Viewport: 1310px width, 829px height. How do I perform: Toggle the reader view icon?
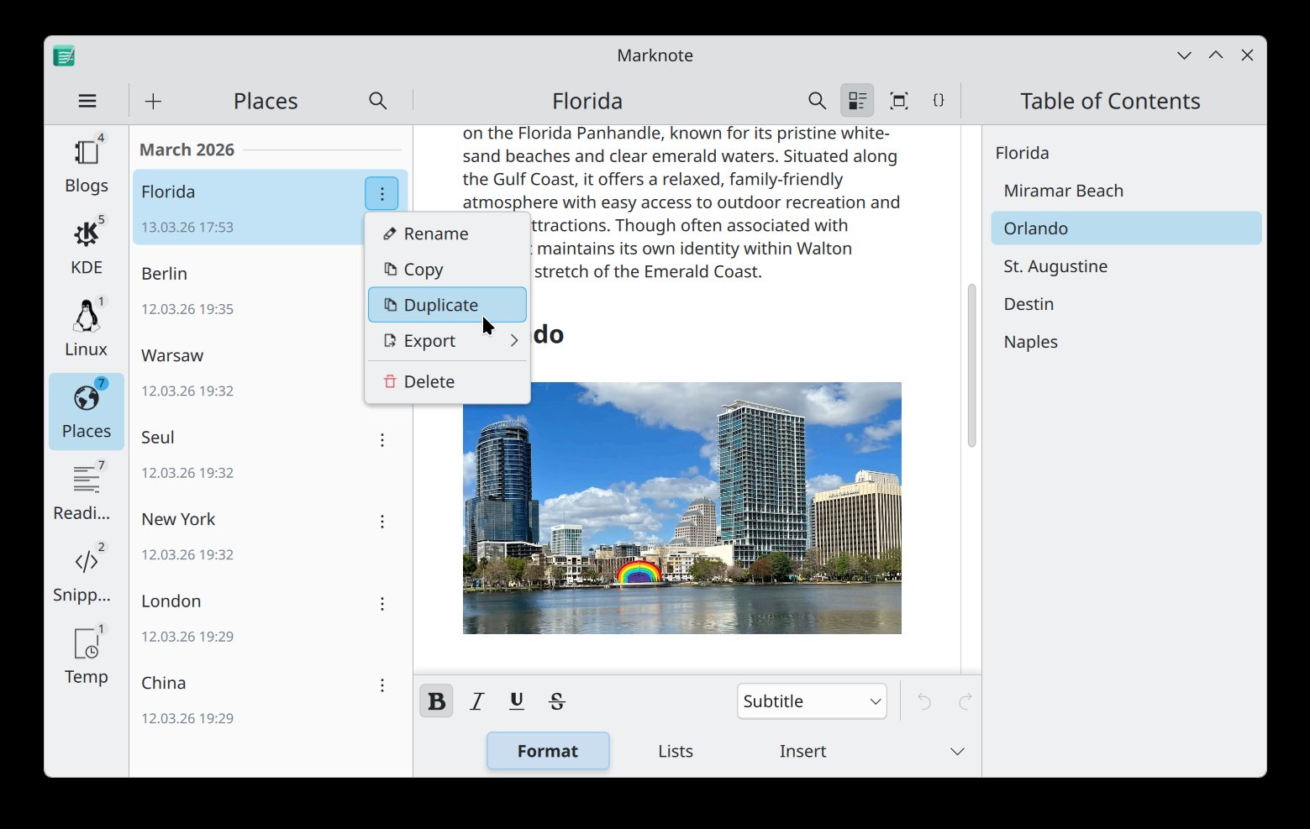(857, 100)
